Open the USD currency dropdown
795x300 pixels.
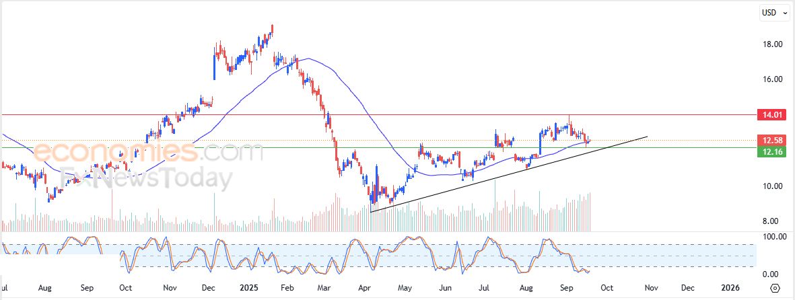click(775, 12)
